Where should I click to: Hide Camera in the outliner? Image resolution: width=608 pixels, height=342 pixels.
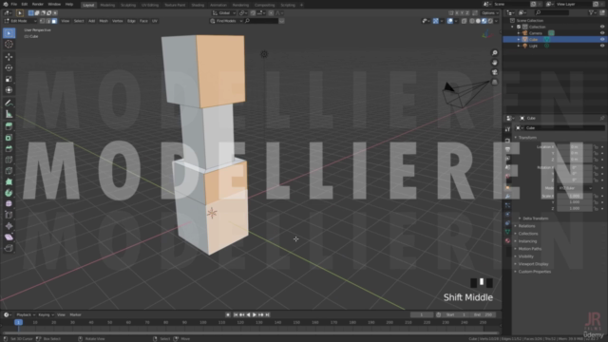tap(602, 33)
